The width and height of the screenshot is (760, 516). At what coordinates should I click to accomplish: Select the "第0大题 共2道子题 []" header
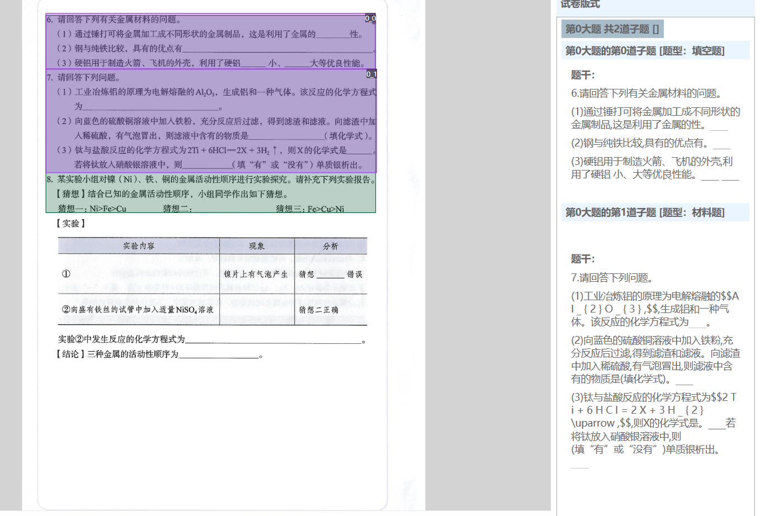[x=612, y=29]
